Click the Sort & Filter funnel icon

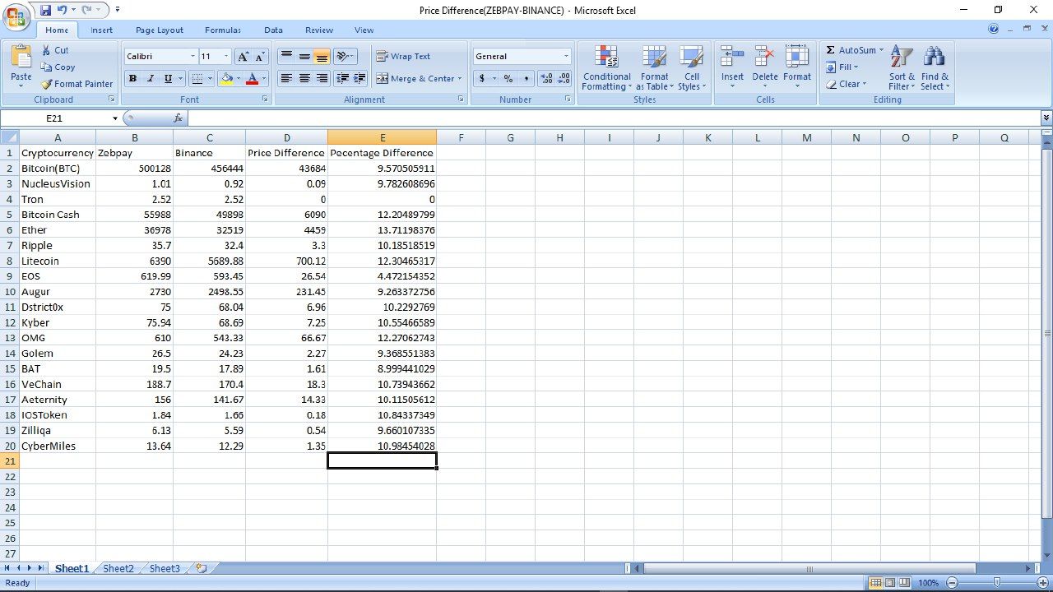902,57
